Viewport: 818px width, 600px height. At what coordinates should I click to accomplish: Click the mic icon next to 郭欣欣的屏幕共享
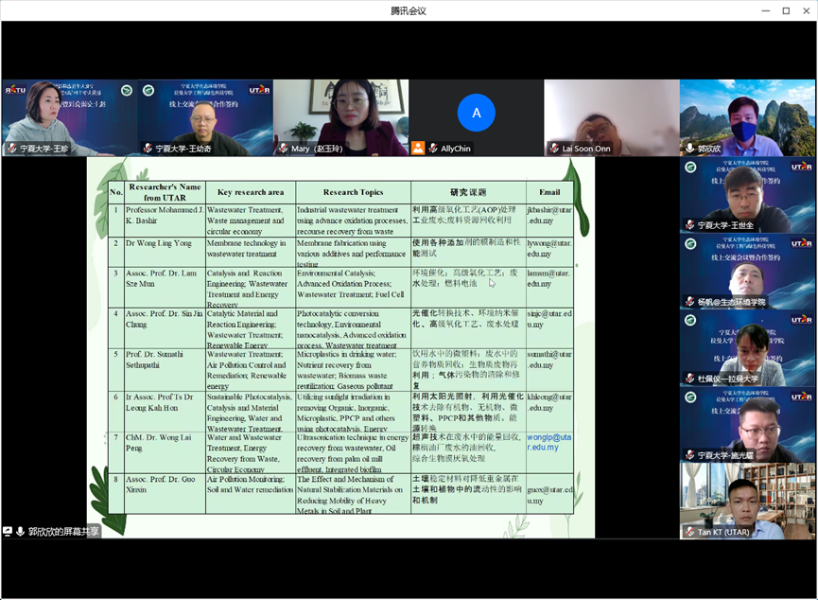(x=20, y=532)
